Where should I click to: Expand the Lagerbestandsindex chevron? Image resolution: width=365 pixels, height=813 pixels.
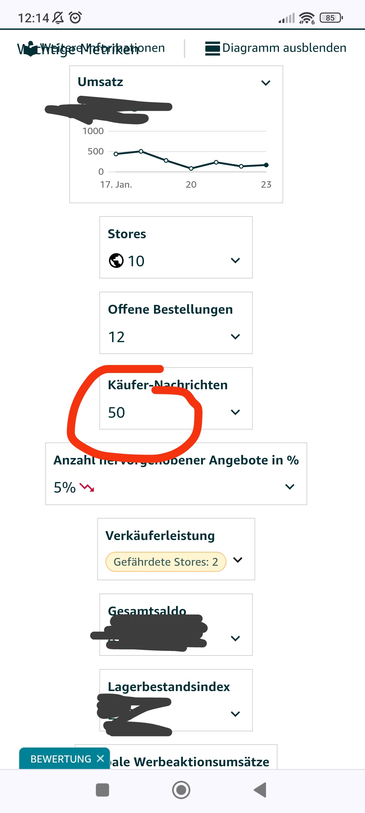tap(235, 714)
